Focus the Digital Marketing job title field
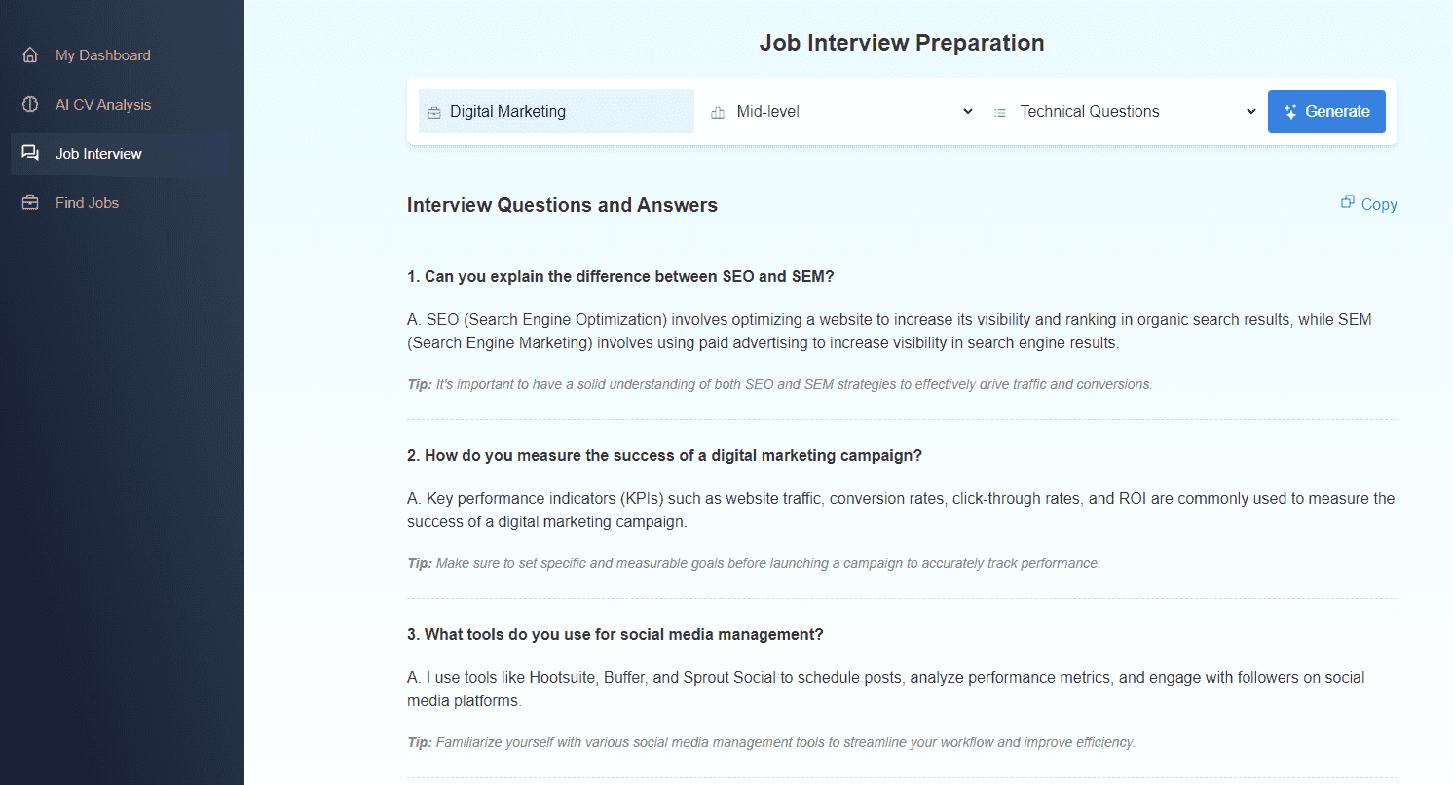The width and height of the screenshot is (1453, 785). (565, 112)
